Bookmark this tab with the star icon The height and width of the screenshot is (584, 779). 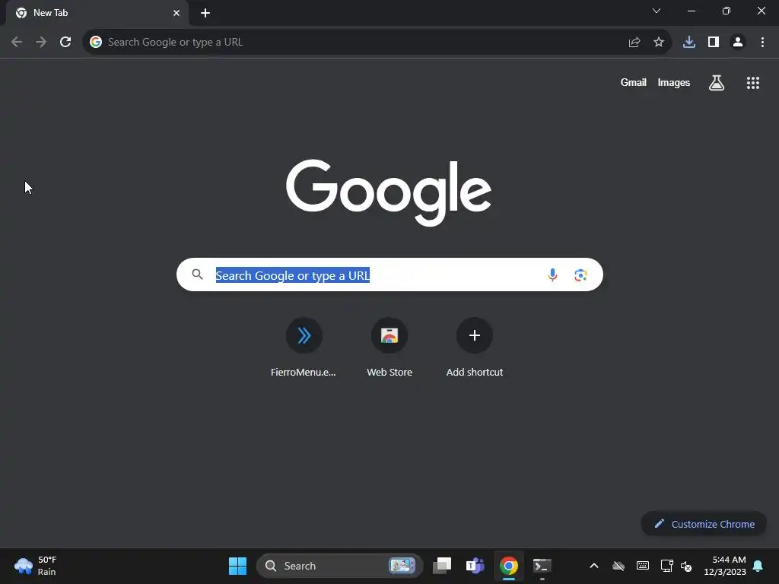pyautogui.click(x=659, y=43)
